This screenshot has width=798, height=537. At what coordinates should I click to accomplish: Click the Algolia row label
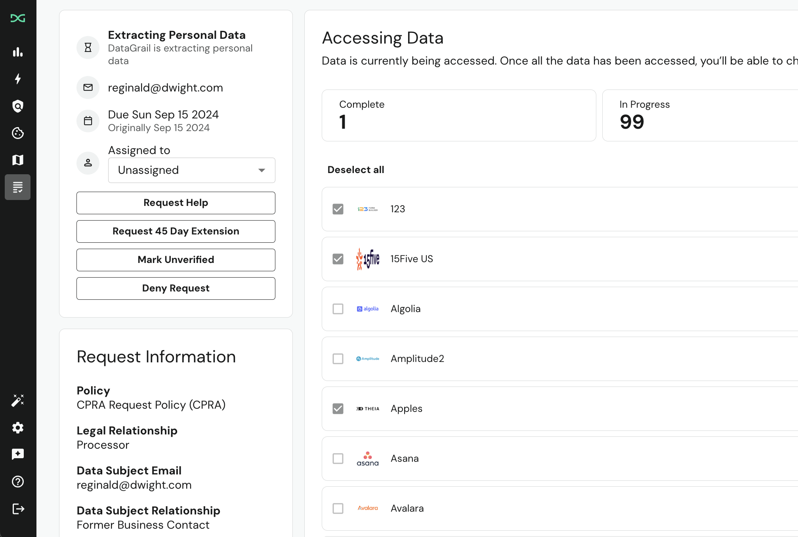click(x=406, y=309)
